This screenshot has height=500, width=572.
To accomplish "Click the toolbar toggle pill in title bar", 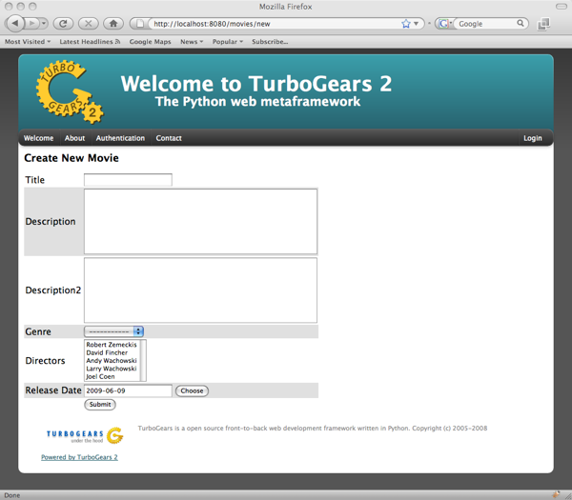I will [562, 7].
